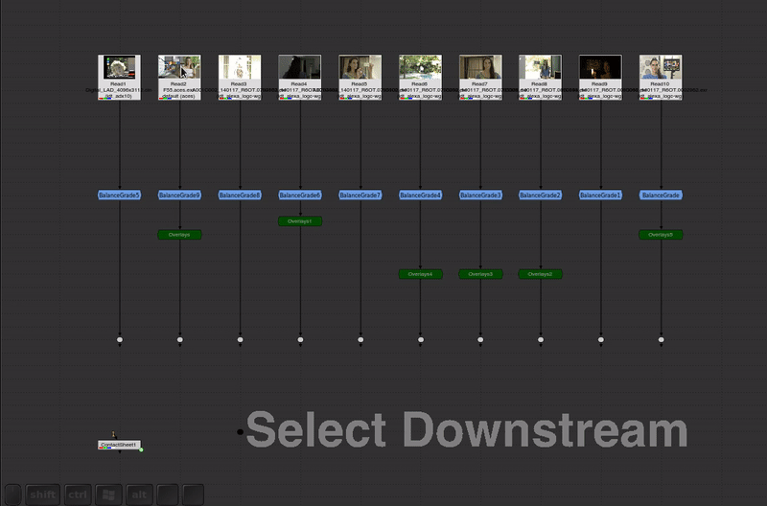Click the green Overlays1 node
This screenshot has height=506, width=767.
pyautogui.click(x=300, y=221)
